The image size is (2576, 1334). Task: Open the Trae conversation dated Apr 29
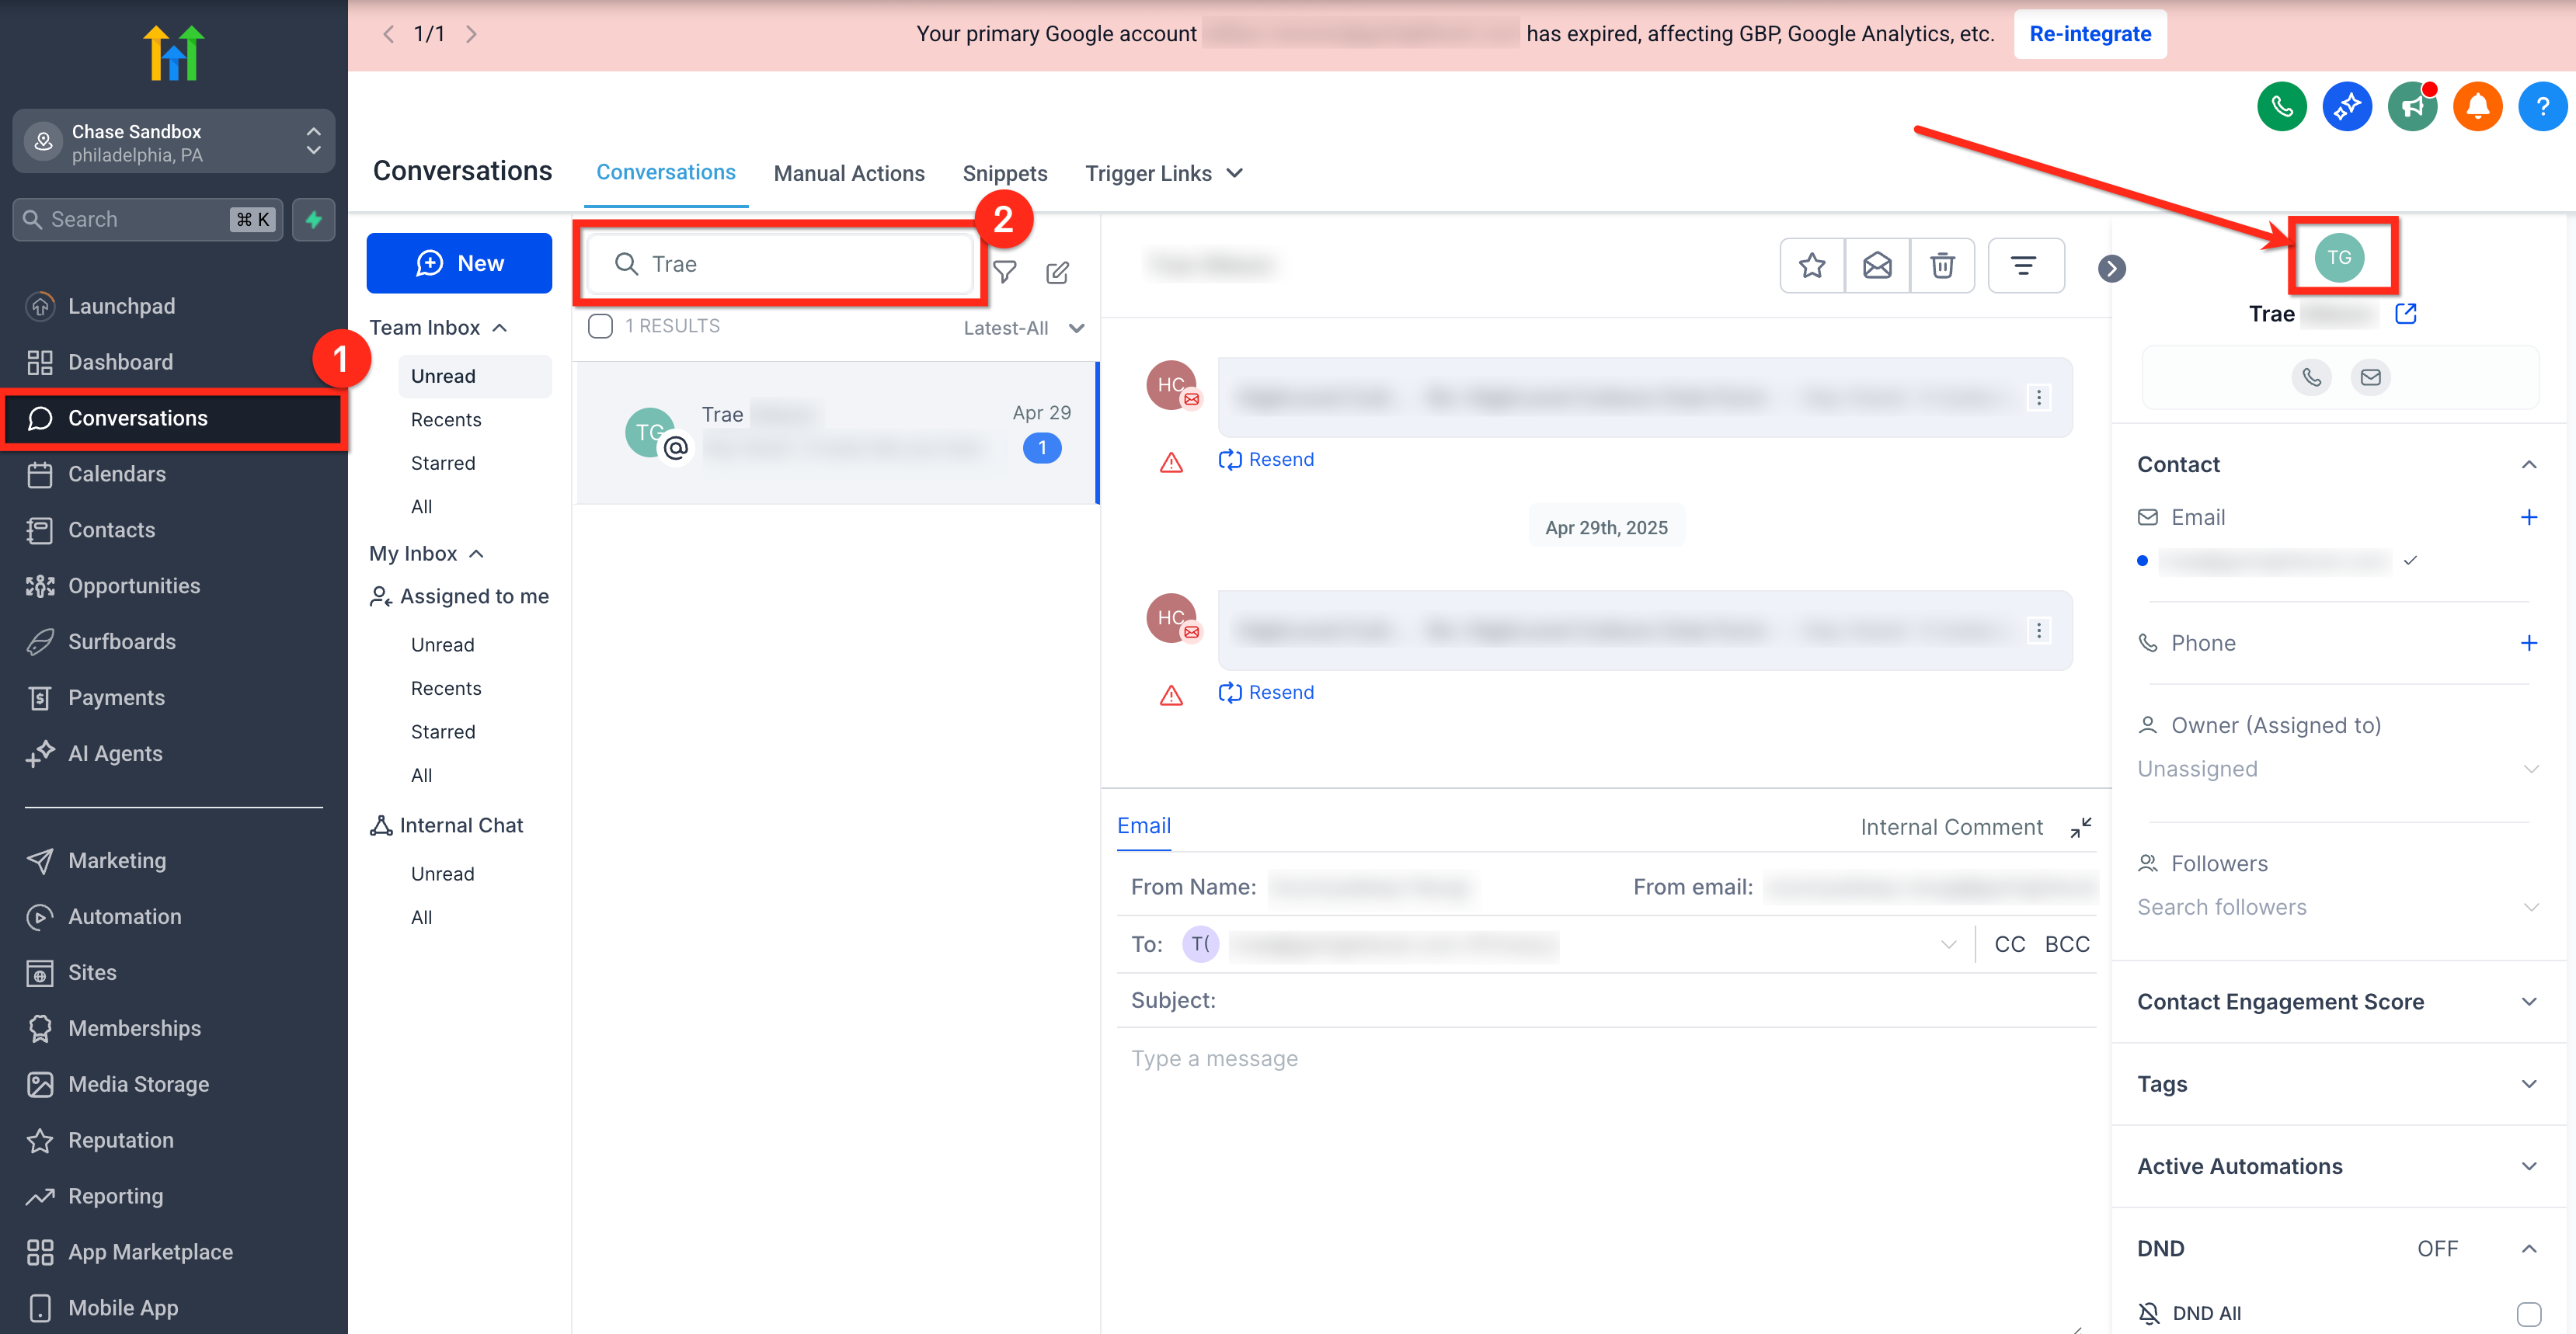[x=837, y=433]
